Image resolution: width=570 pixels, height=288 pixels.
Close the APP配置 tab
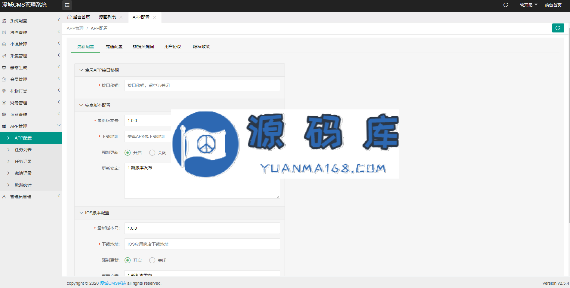tap(155, 17)
